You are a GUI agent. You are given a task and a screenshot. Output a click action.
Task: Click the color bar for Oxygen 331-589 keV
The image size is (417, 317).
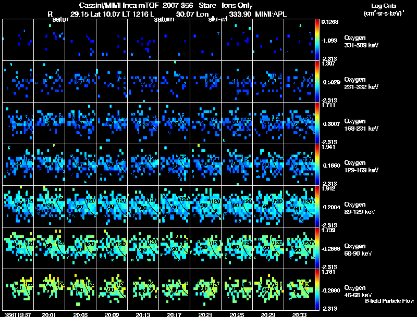(317, 40)
